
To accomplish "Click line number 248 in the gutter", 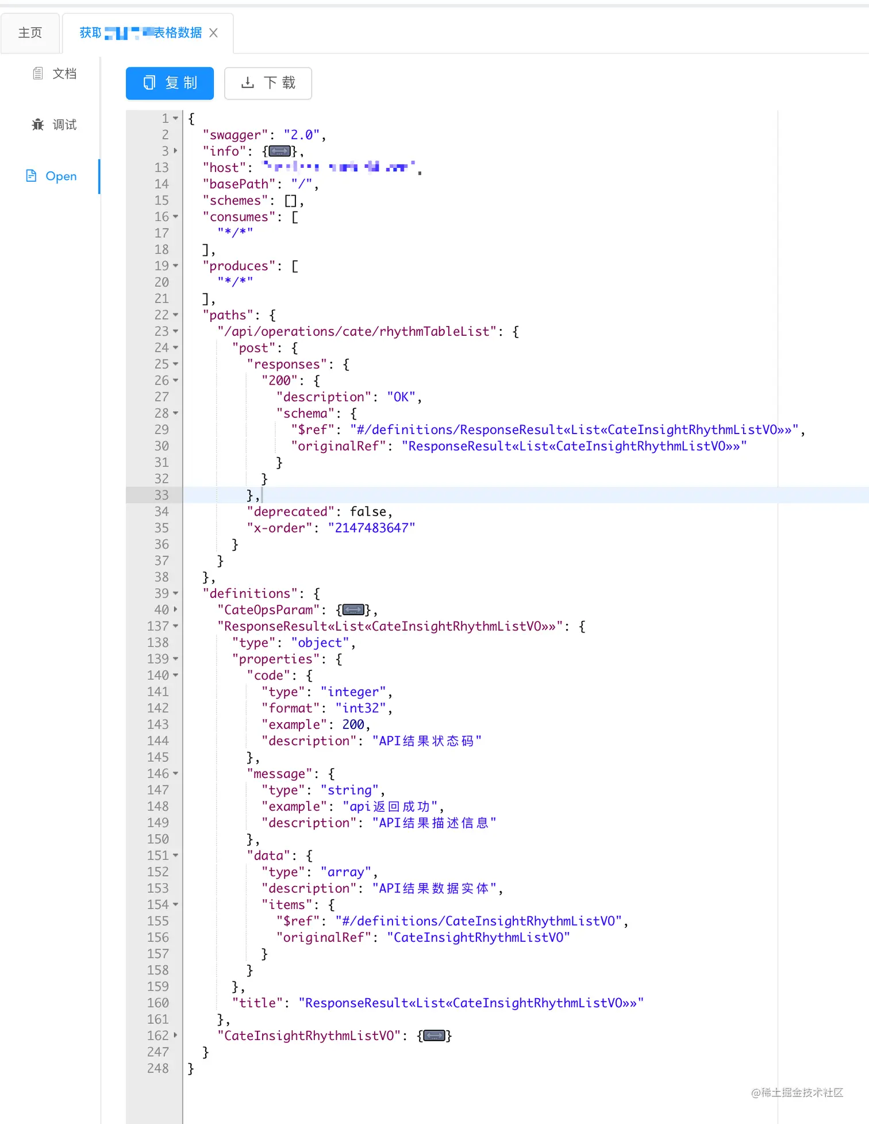I will (x=157, y=1069).
